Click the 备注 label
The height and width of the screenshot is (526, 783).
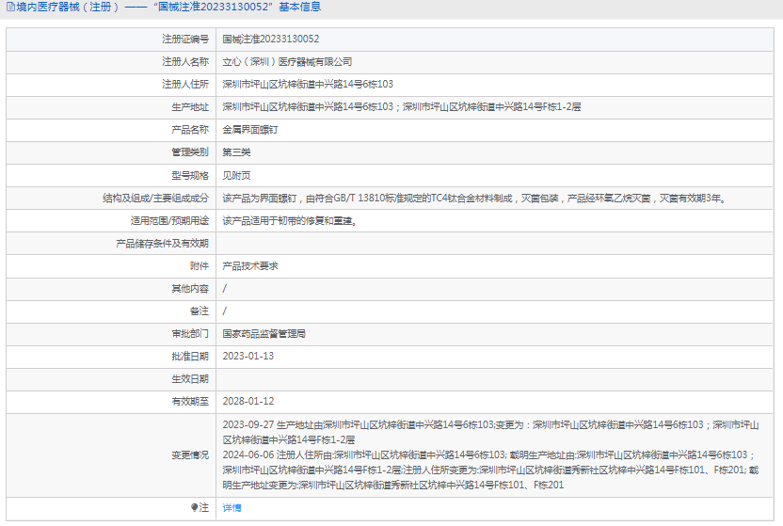tap(200, 311)
